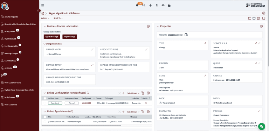Click the eye watch icon in top bar
The image size is (269, 131).
[163, 5]
